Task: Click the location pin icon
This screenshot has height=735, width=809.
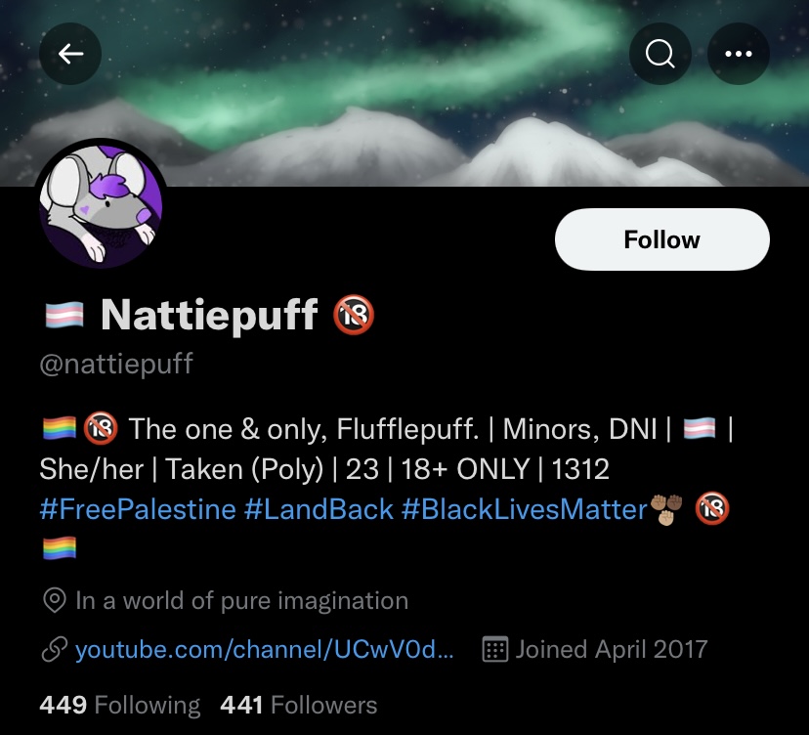Action: (54, 600)
